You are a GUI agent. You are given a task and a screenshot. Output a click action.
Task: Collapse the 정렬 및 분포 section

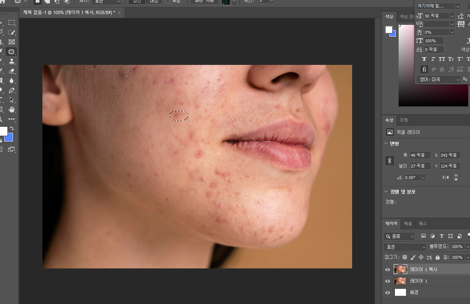point(386,192)
